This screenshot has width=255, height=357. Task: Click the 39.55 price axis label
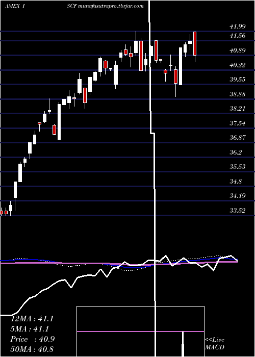(x=238, y=80)
